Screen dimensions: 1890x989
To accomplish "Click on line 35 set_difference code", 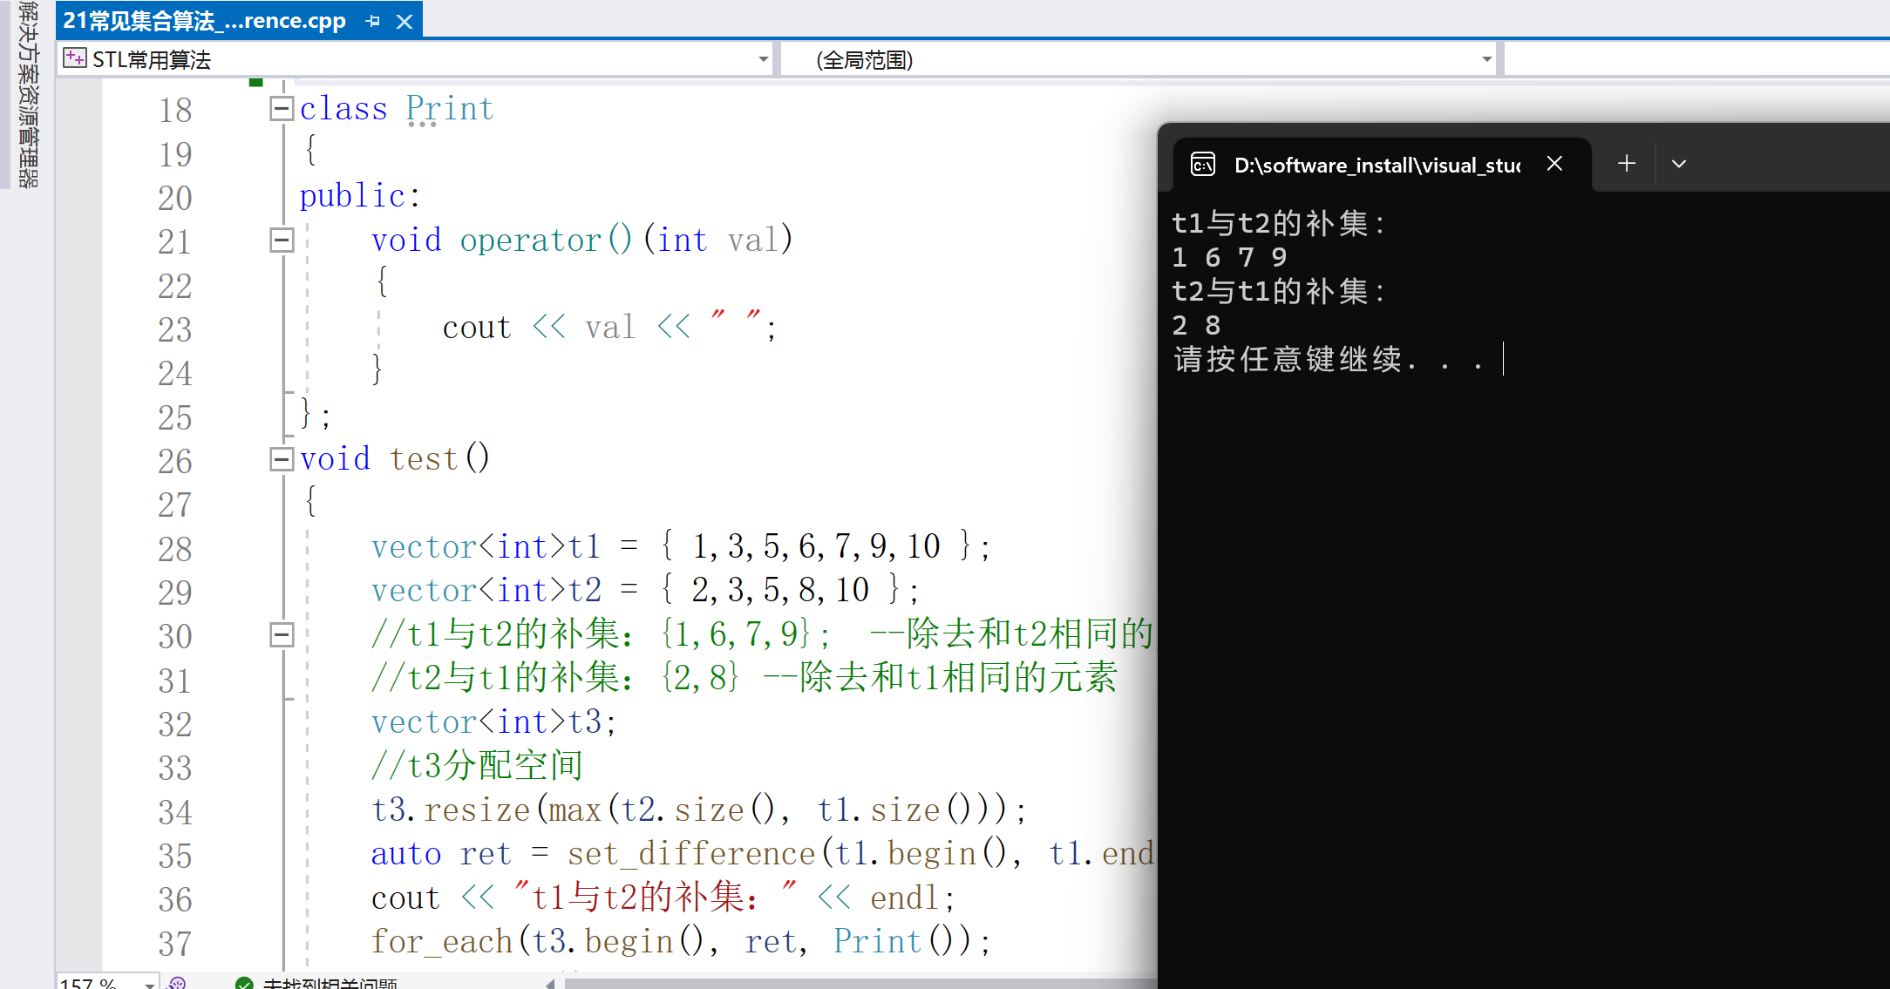I will [690, 854].
